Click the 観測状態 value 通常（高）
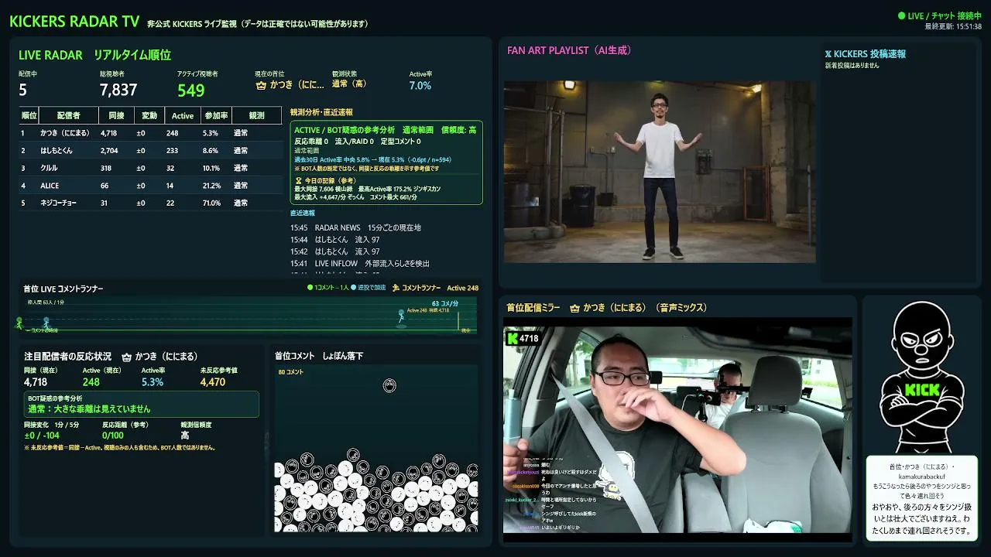The width and height of the screenshot is (991, 557). 349,84
